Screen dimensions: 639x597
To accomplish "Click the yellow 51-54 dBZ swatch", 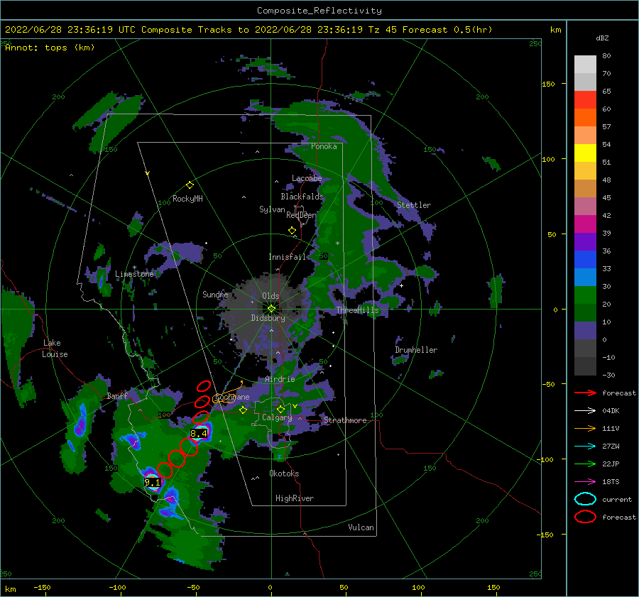I will (x=585, y=153).
